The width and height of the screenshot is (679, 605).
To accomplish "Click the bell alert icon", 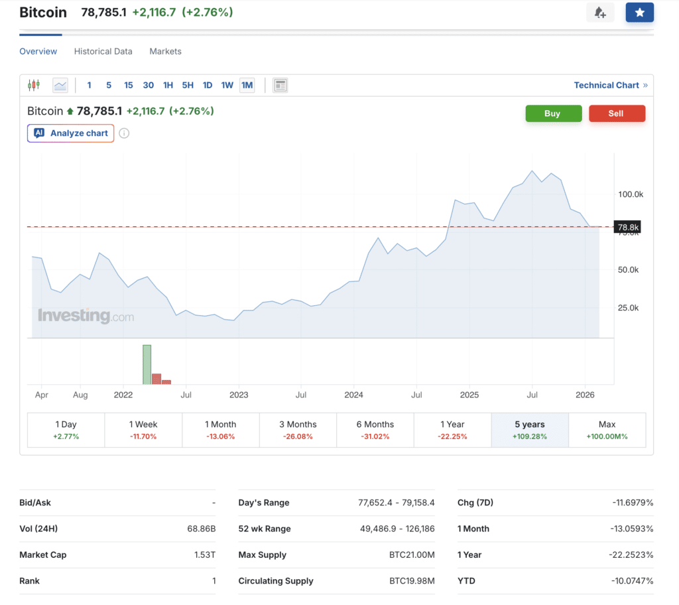I will coord(599,13).
